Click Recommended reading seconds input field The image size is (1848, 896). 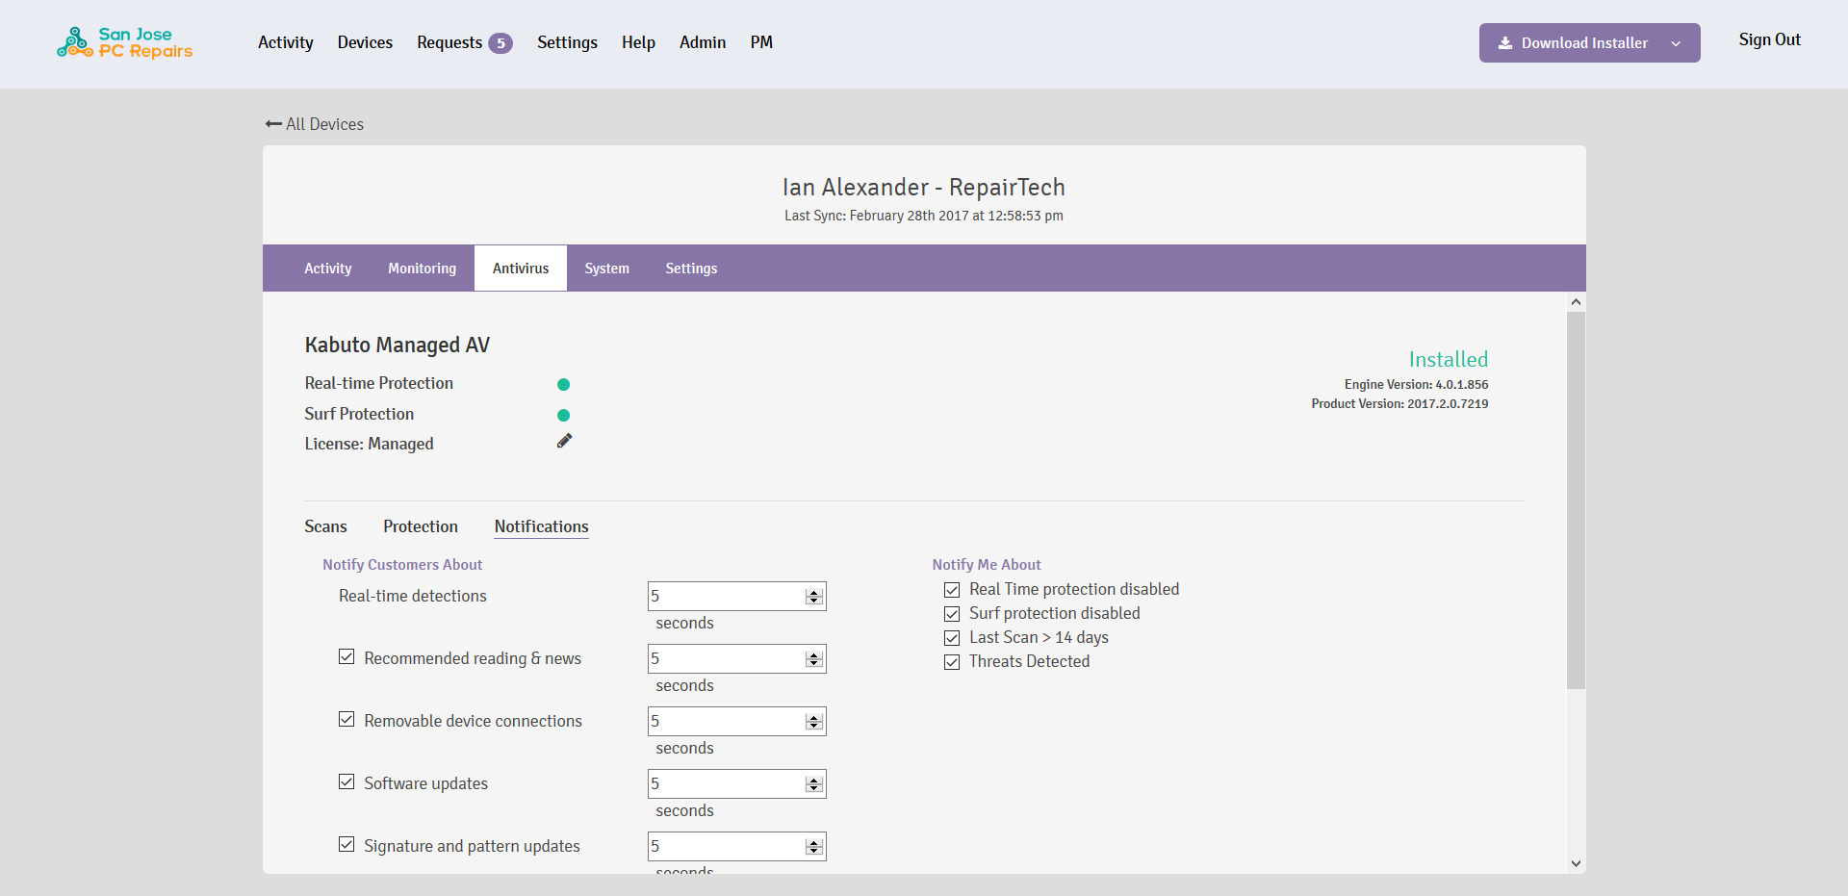(736, 658)
